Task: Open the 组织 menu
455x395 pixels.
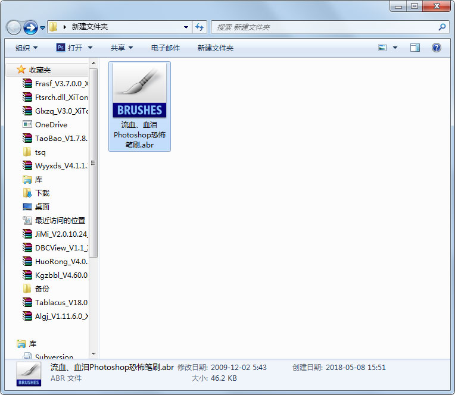Action: tap(26, 48)
